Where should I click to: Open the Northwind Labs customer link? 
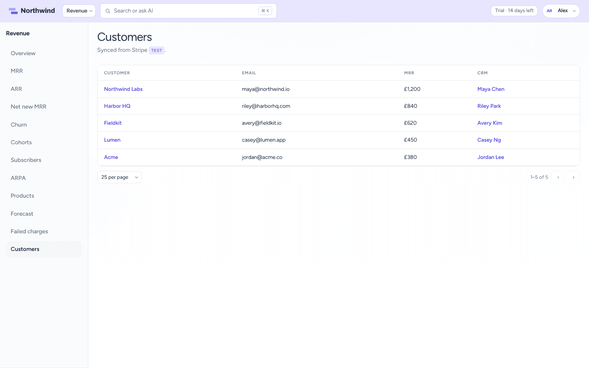[123, 89]
